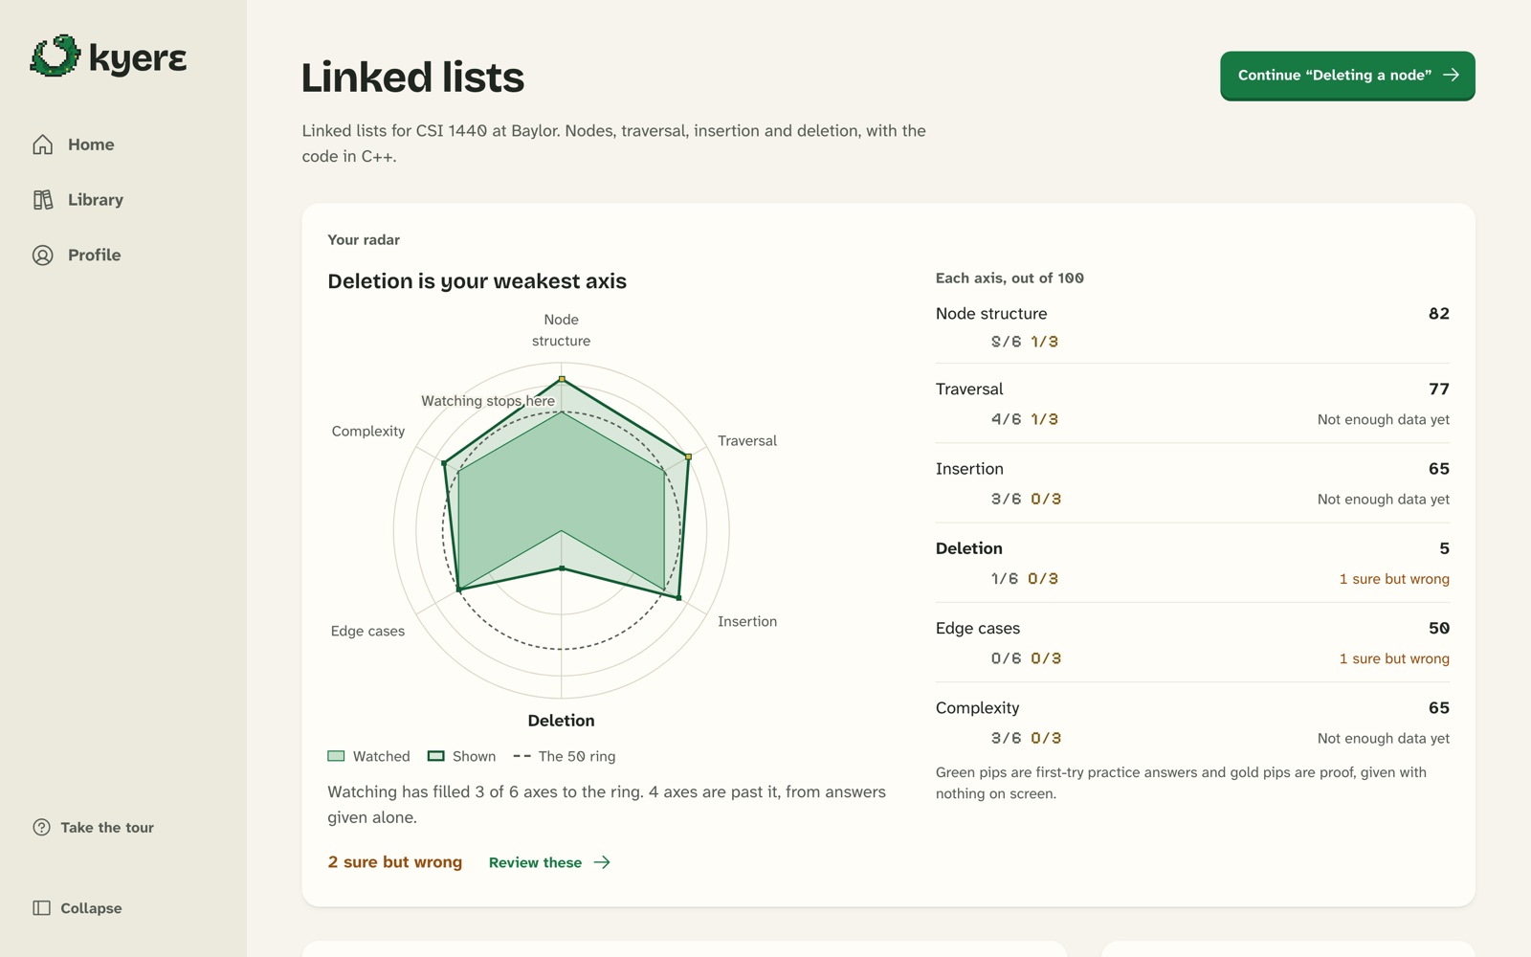Click Edge cases' "1 sure but wrong" note
Viewport: 1531px width, 957px height.
(1394, 658)
